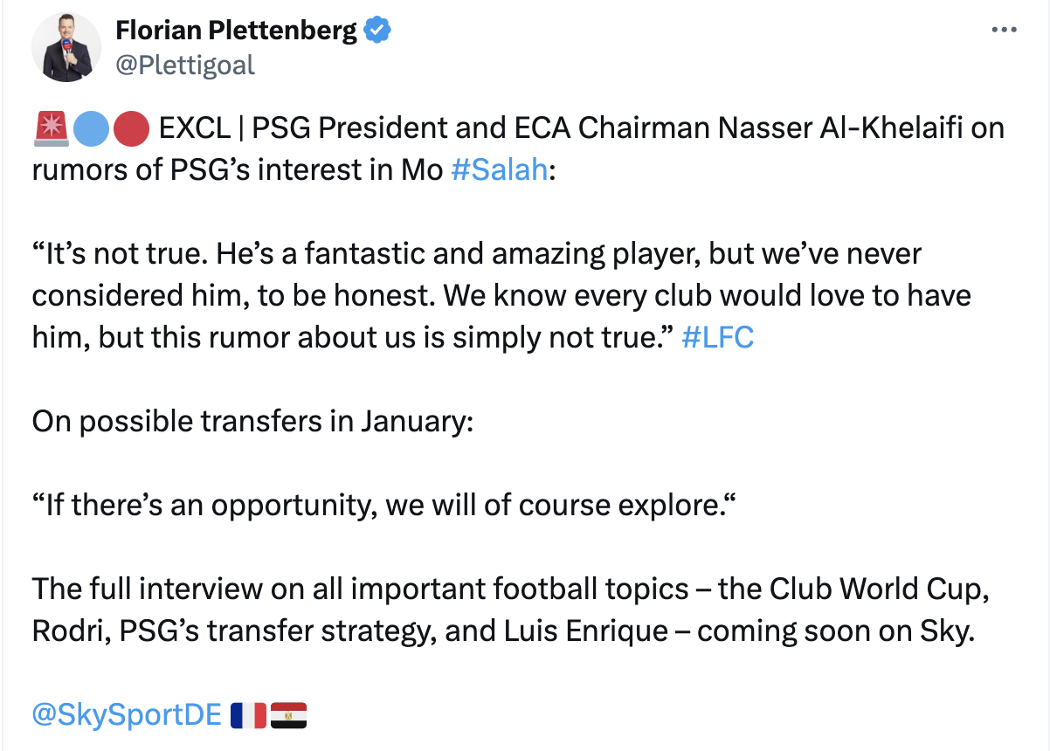Open the tweet's three-dot more options menu
Screen dimensions: 1050x751
pyautogui.click(x=1004, y=30)
